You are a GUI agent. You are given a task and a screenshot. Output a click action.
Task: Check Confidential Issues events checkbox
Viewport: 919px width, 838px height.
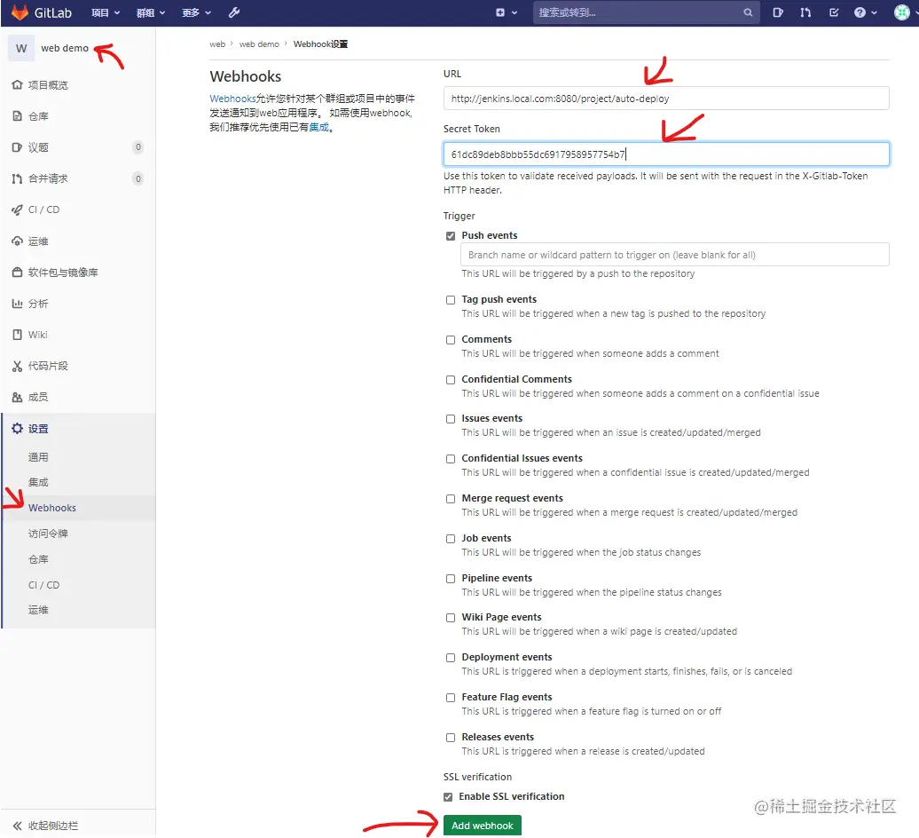pyautogui.click(x=450, y=459)
